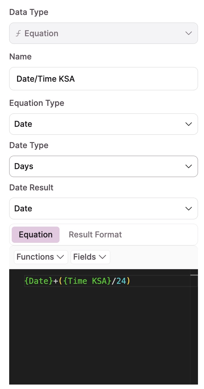Open the Date Type dropdown showing Days
This screenshot has width=204, height=389.
click(x=95, y=166)
